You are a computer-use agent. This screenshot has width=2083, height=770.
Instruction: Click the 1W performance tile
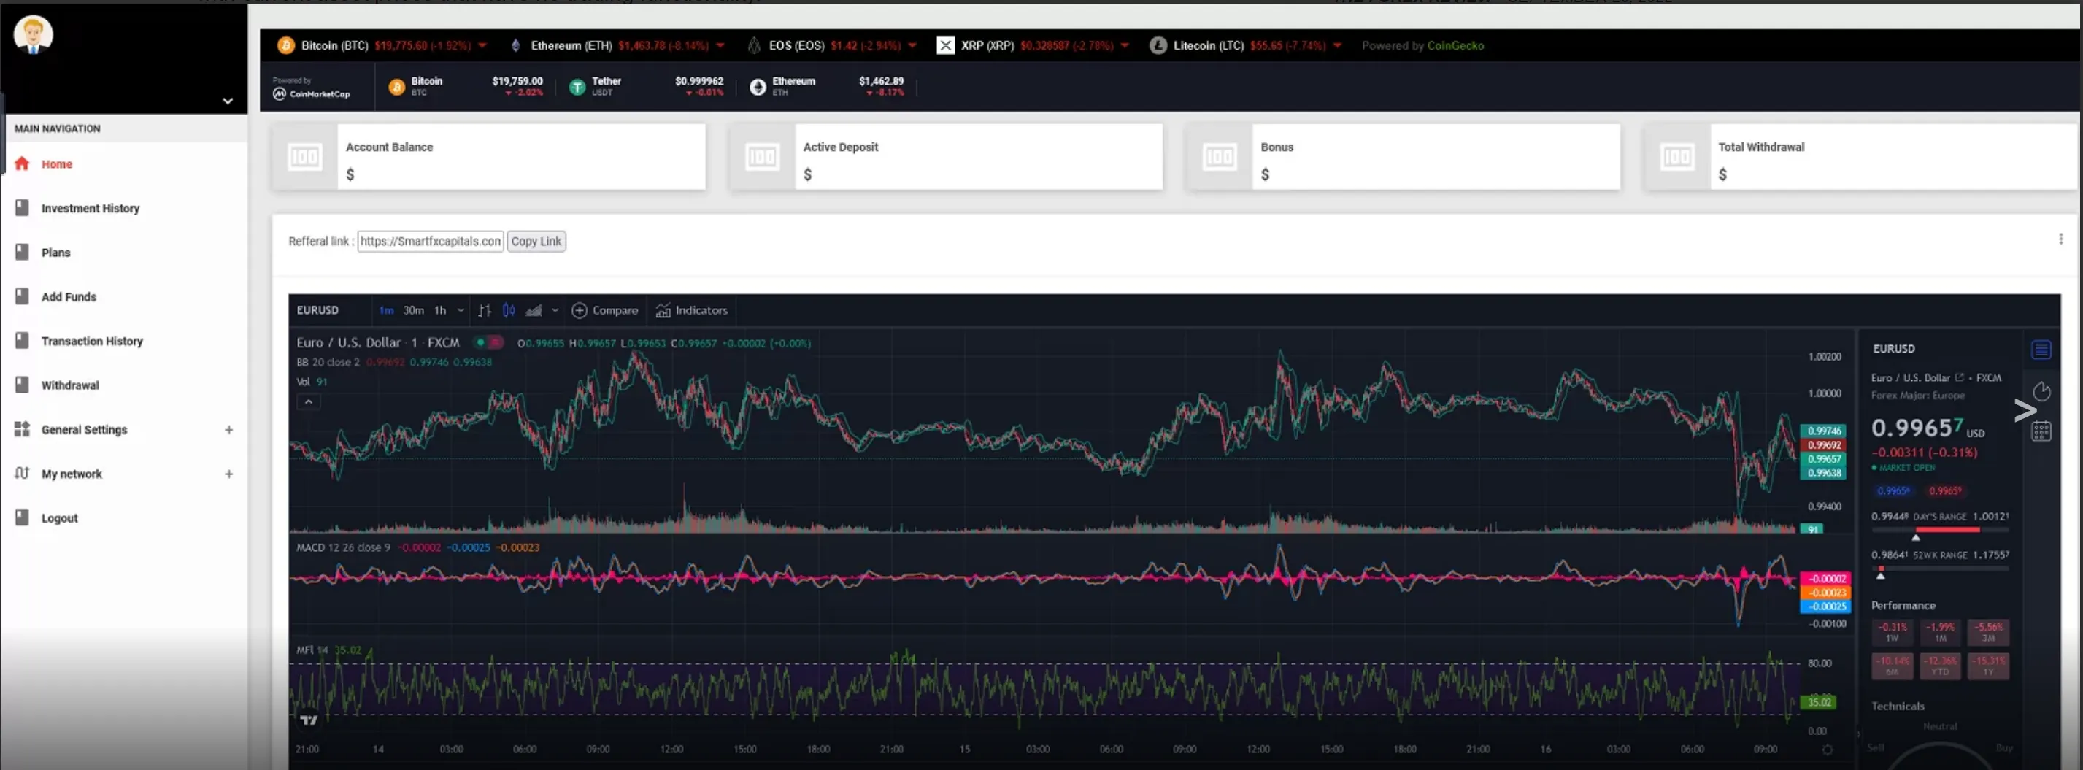[1893, 631]
